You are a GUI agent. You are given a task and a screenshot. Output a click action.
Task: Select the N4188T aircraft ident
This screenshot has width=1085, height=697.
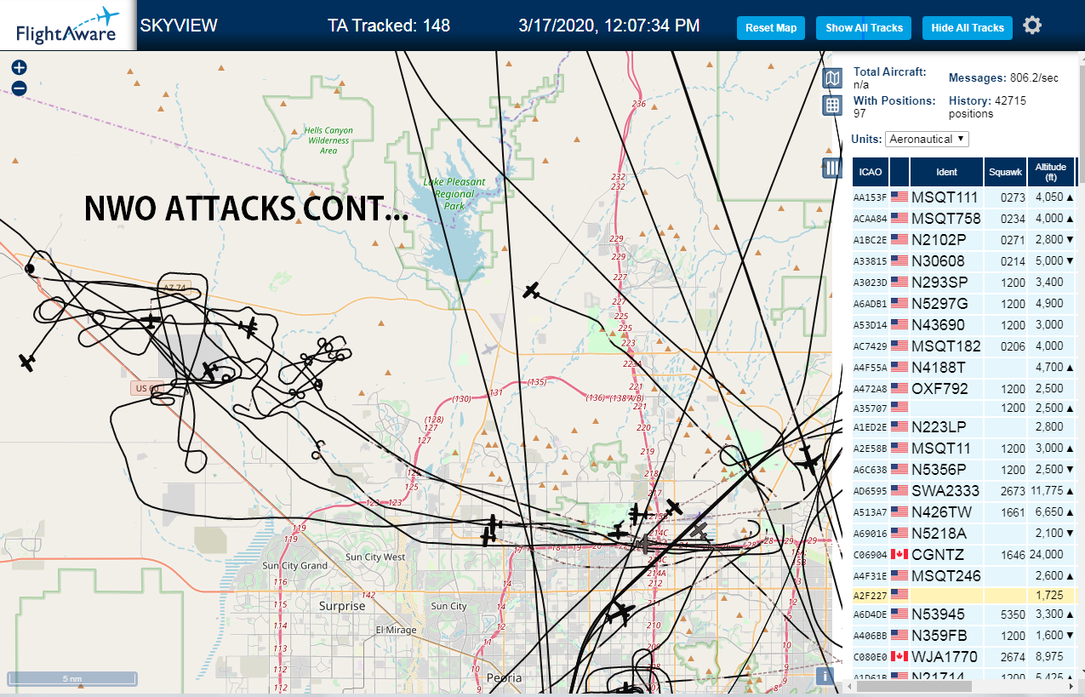click(939, 368)
